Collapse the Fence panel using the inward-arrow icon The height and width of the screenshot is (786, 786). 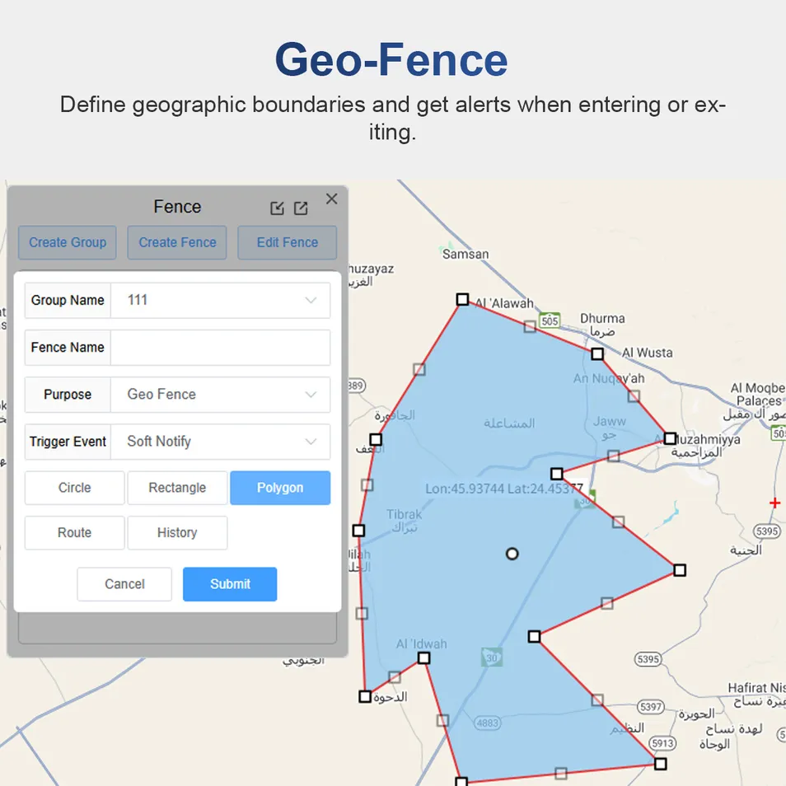(x=278, y=208)
